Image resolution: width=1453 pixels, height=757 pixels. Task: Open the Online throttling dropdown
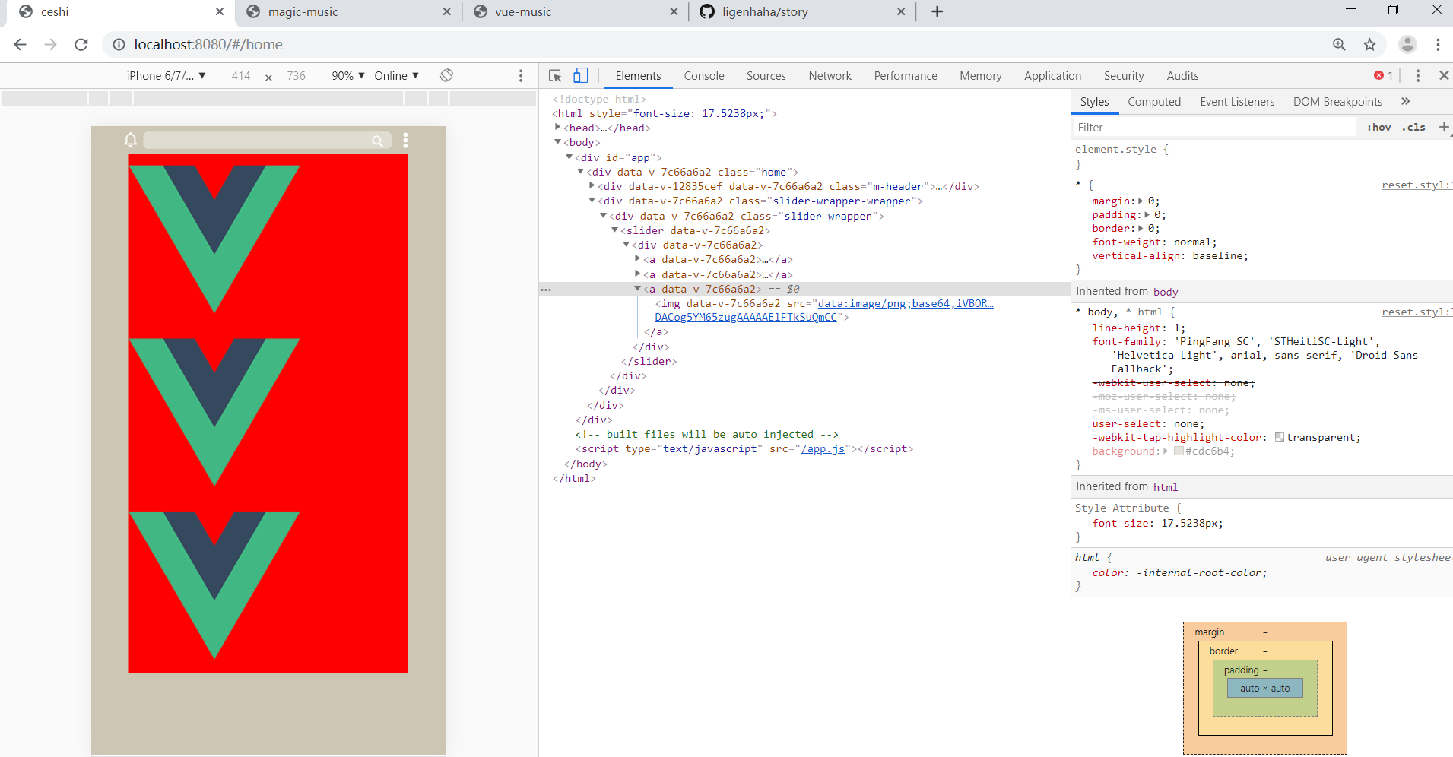[x=396, y=75]
